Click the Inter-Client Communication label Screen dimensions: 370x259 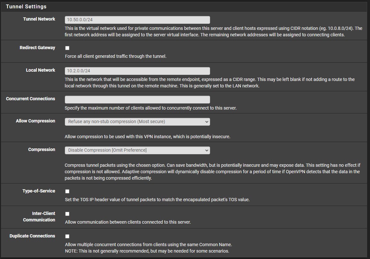coord(39,217)
